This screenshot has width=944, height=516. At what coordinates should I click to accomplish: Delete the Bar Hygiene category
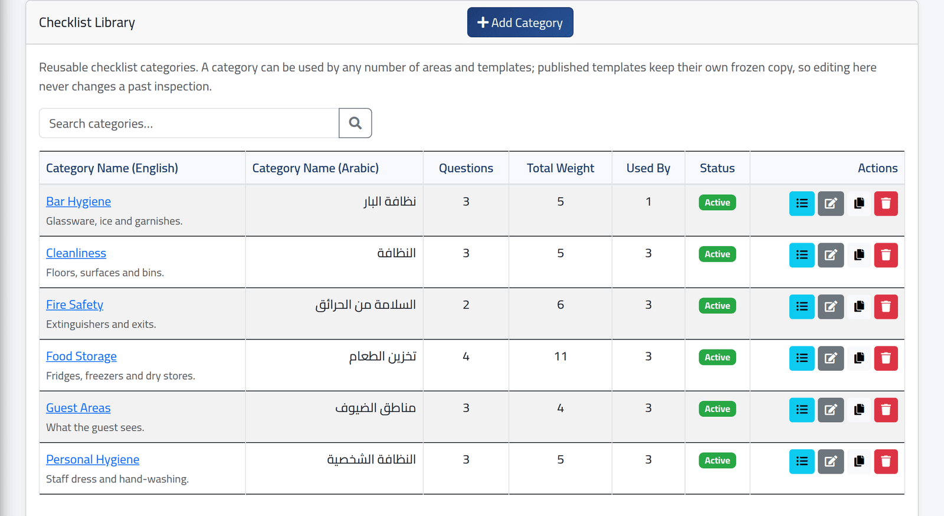coord(886,204)
